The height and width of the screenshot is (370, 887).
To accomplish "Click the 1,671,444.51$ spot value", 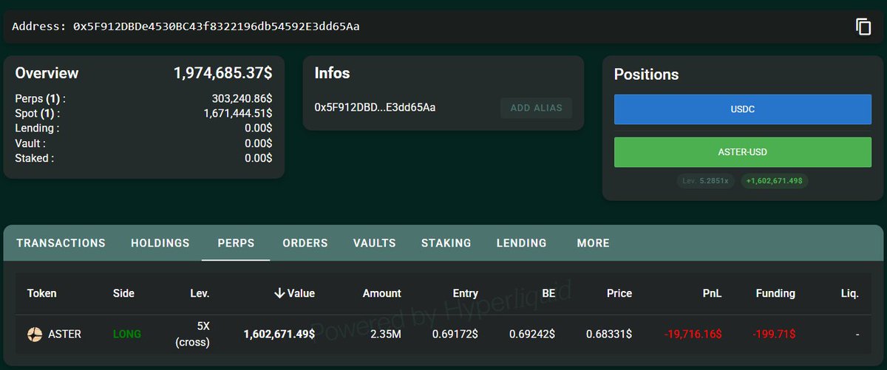I will 238,114.
